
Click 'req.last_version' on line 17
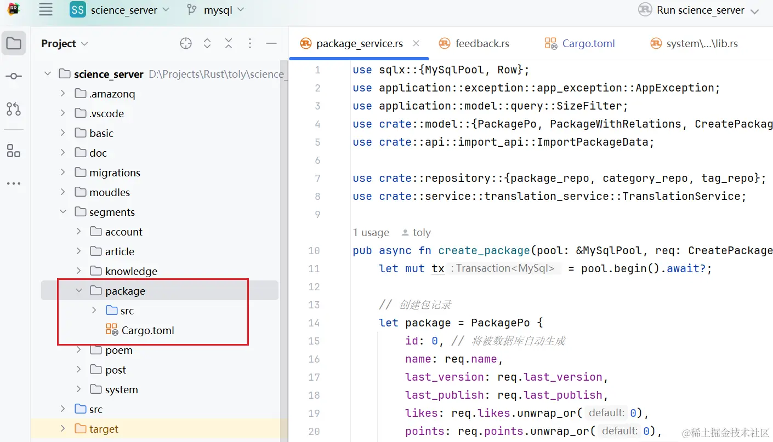pos(550,377)
